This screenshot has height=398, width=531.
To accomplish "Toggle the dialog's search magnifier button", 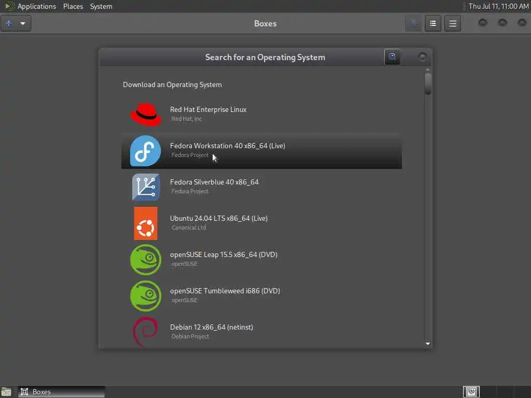I will pos(392,57).
